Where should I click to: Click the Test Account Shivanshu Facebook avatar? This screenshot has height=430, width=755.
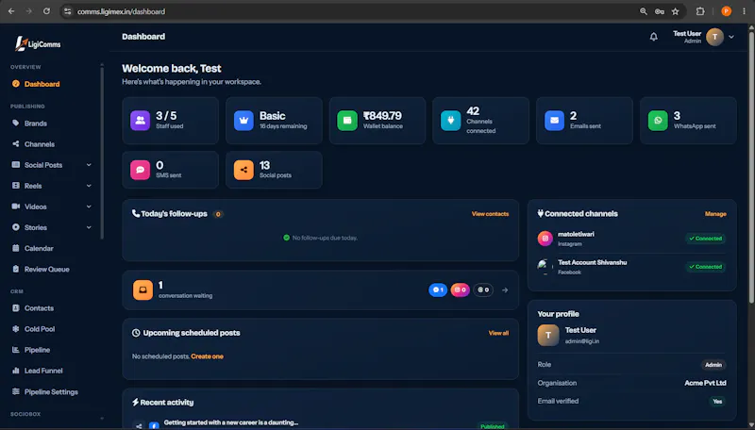(x=545, y=267)
